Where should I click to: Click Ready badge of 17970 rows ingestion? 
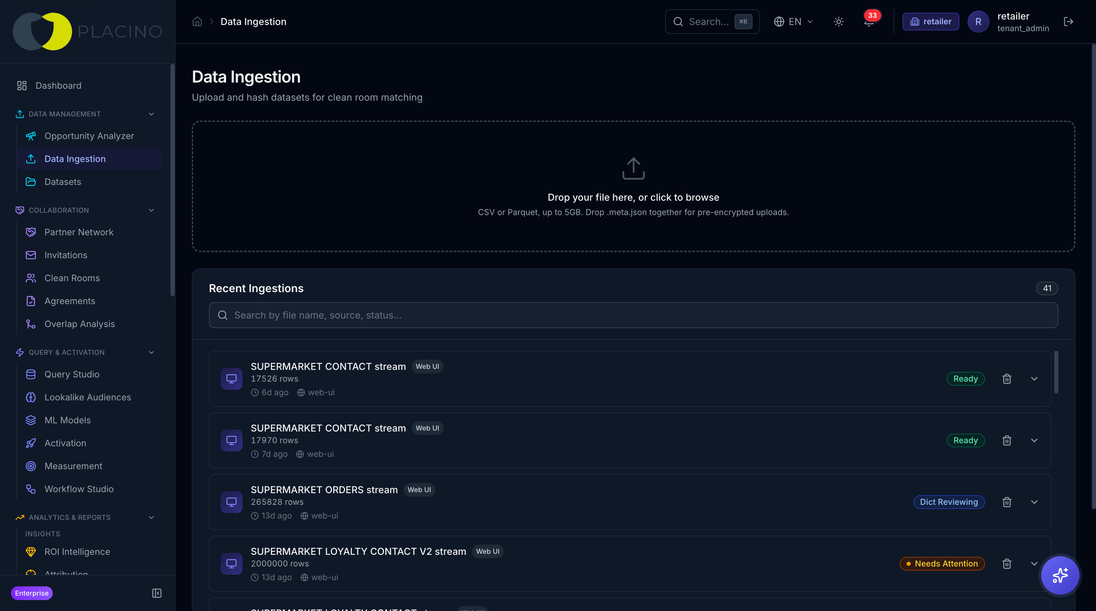click(966, 440)
